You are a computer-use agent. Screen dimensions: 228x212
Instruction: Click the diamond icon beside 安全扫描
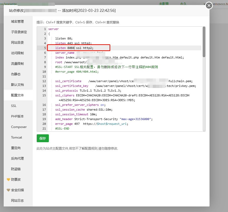click(x=8, y=190)
